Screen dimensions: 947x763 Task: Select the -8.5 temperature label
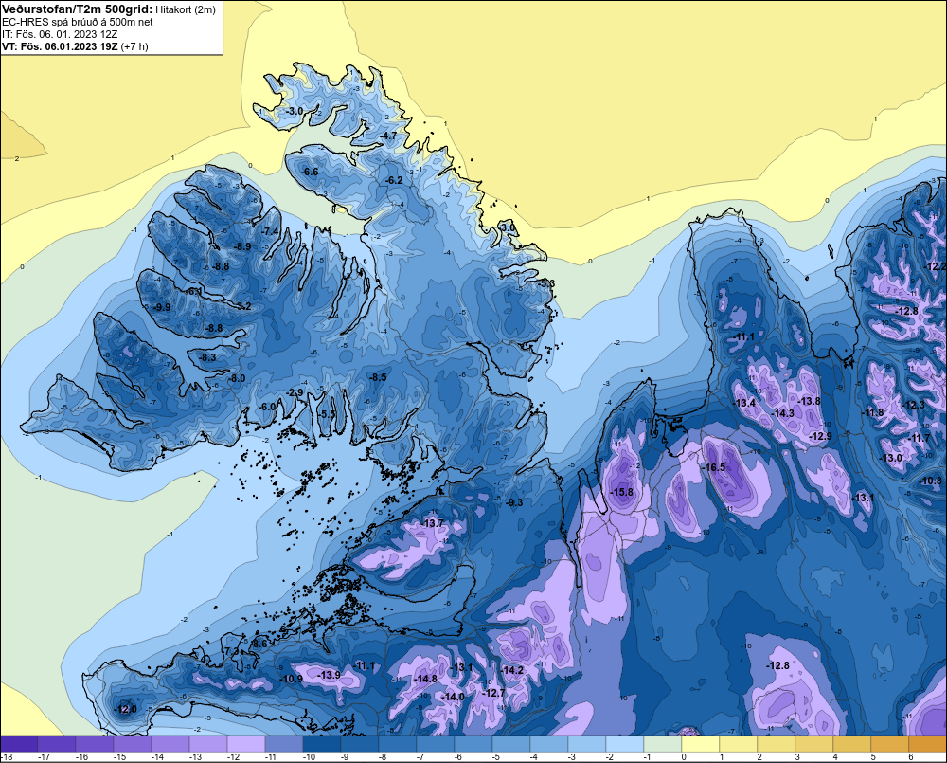(x=377, y=377)
